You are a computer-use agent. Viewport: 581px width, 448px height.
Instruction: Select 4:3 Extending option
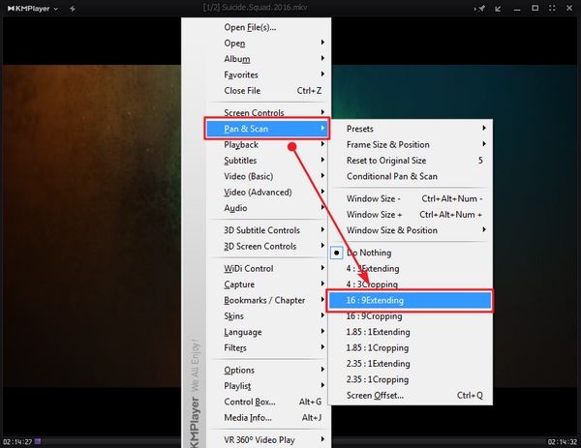[411, 269]
